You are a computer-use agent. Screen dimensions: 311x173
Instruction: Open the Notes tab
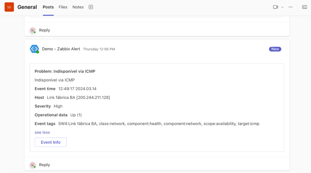pyautogui.click(x=78, y=7)
